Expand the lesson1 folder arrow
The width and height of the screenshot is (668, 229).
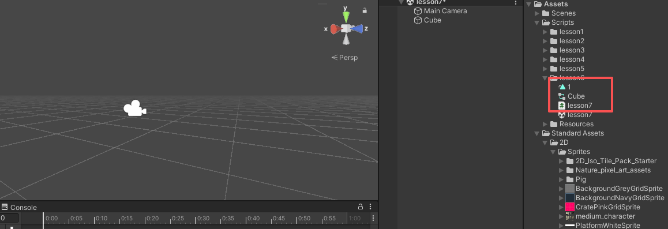(545, 32)
